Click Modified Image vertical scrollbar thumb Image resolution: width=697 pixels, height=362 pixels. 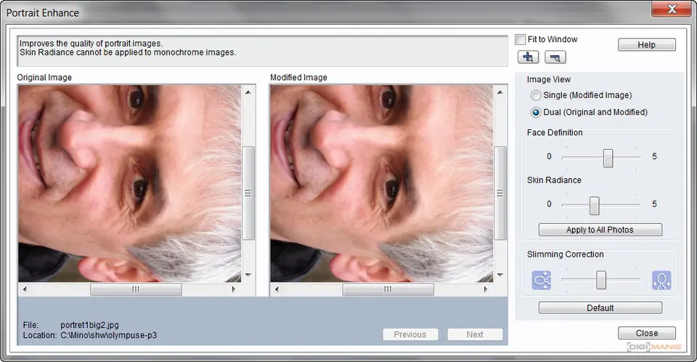pos(500,193)
